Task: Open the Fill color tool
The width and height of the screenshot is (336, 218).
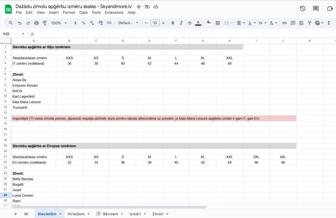Action: click(209, 23)
